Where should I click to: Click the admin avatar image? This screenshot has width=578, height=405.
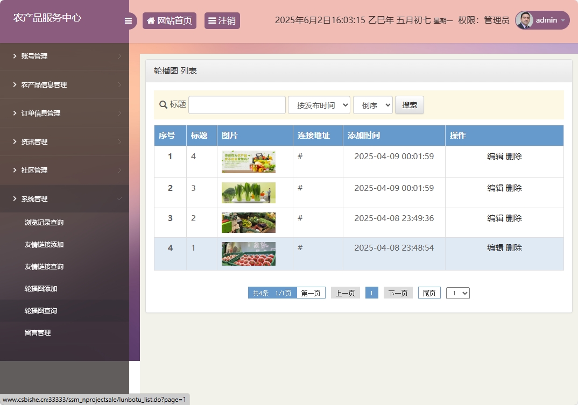(x=523, y=20)
